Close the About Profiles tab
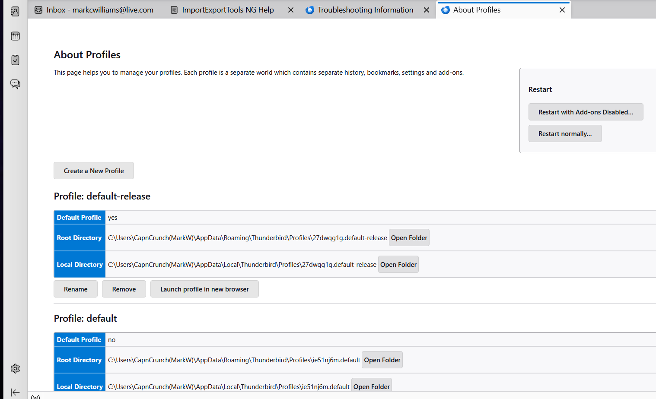Image resolution: width=656 pixels, height=399 pixels. click(562, 10)
